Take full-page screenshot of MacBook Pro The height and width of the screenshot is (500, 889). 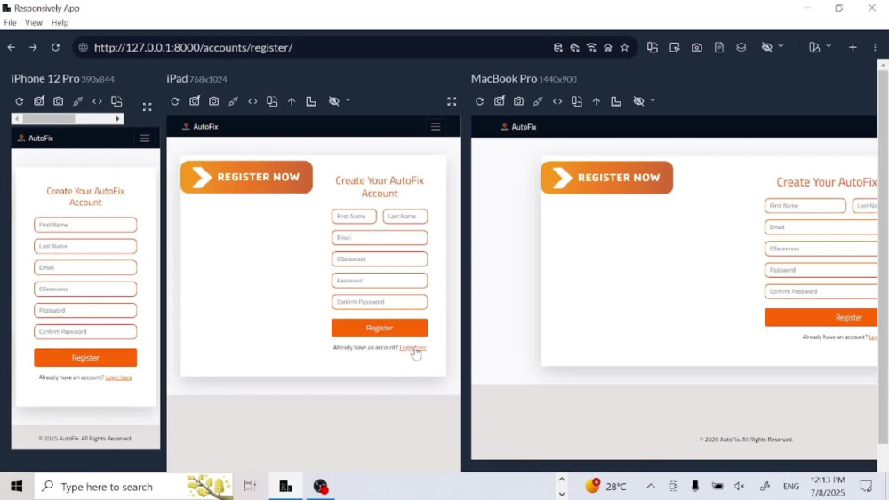pyautogui.click(x=519, y=101)
